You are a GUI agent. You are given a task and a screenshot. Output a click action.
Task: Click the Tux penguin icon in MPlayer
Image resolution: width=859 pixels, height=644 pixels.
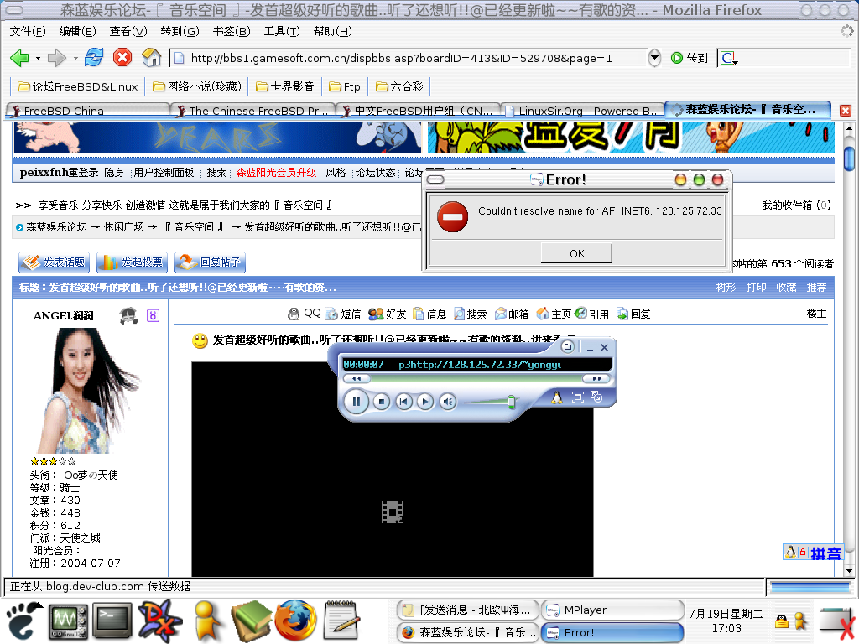pos(557,397)
